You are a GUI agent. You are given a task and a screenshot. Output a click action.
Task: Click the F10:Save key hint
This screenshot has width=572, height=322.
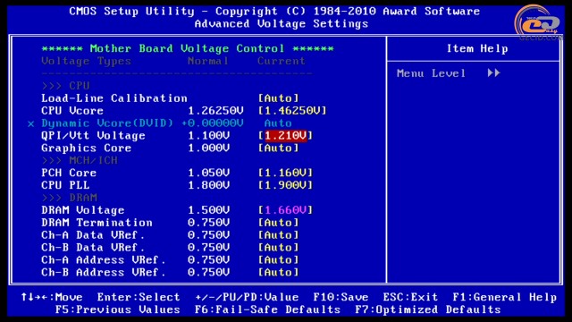[341, 297]
